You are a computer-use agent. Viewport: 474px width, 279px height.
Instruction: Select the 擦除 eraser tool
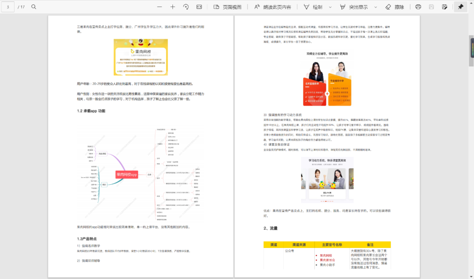point(395,7)
